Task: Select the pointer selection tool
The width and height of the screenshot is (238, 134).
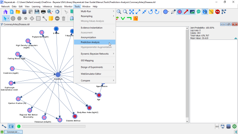Action: 5,19
